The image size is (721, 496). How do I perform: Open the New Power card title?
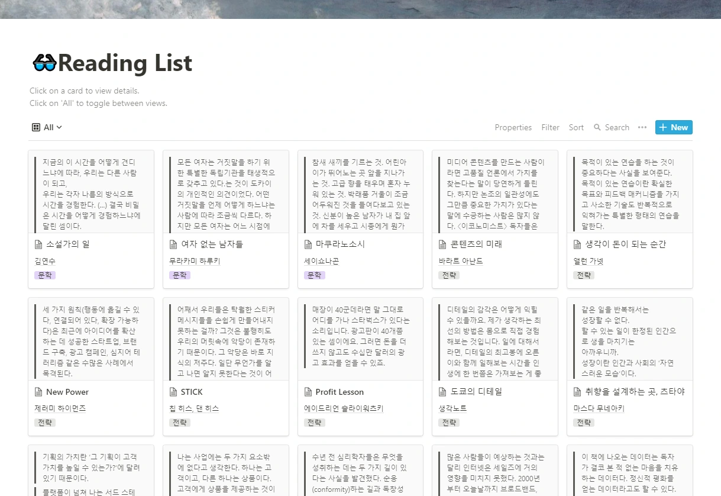[x=67, y=392]
